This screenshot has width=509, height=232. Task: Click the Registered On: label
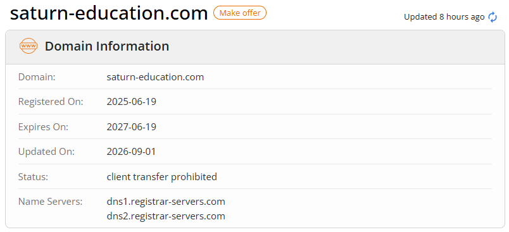pos(51,102)
